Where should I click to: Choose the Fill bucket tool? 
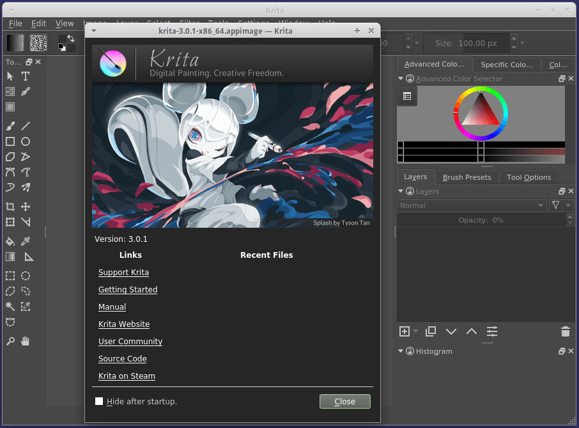pos(10,241)
